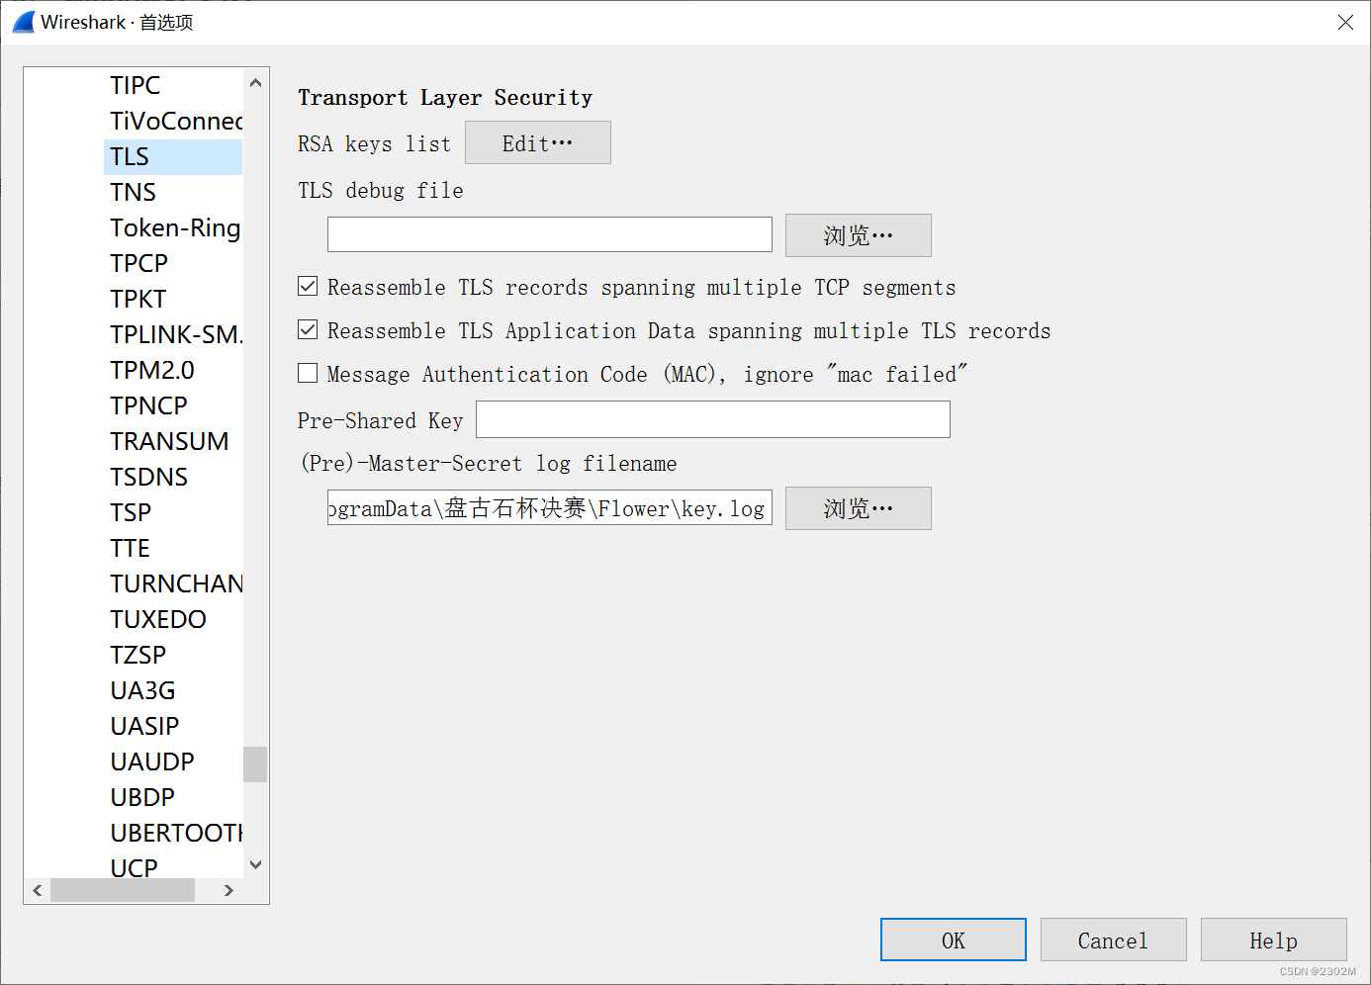Open Help for TLS preferences
The height and width of the screenshot is (985, 1371).
pyautogui.click(x=1274, y=940)
